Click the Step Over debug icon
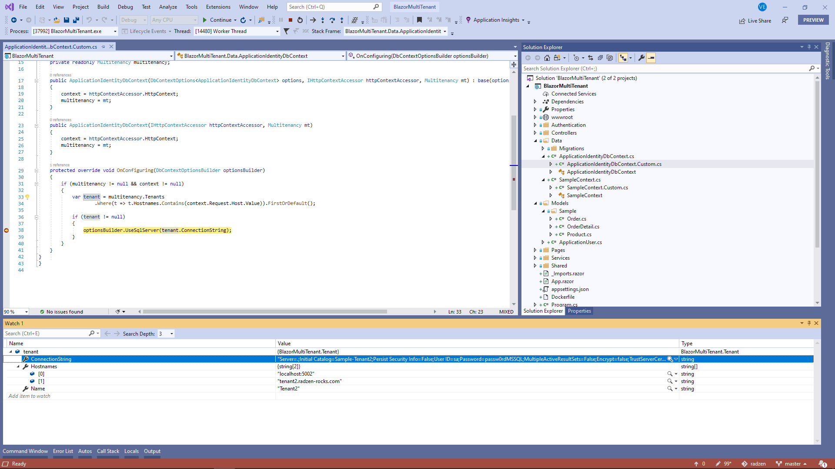 (332, 20)
